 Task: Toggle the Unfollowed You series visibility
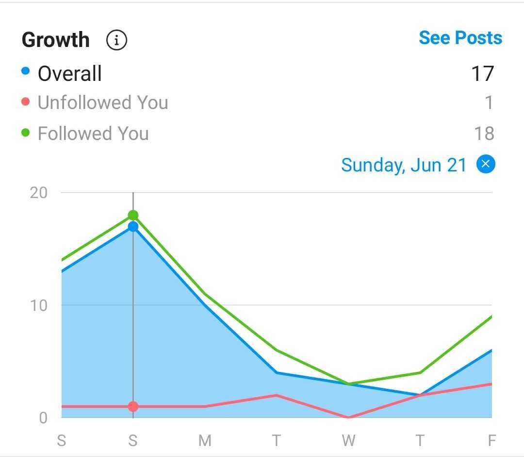103,102
